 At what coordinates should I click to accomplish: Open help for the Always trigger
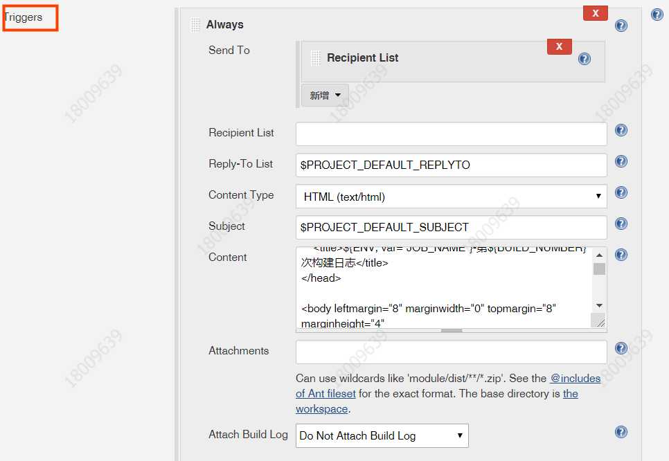(621, 26)
